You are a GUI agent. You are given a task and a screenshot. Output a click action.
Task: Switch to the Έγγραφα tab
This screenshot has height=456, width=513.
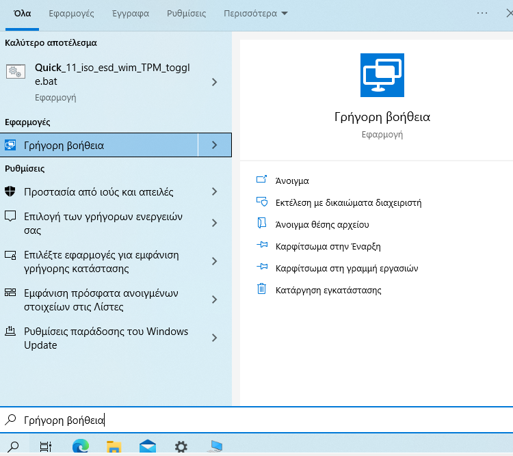131,14
